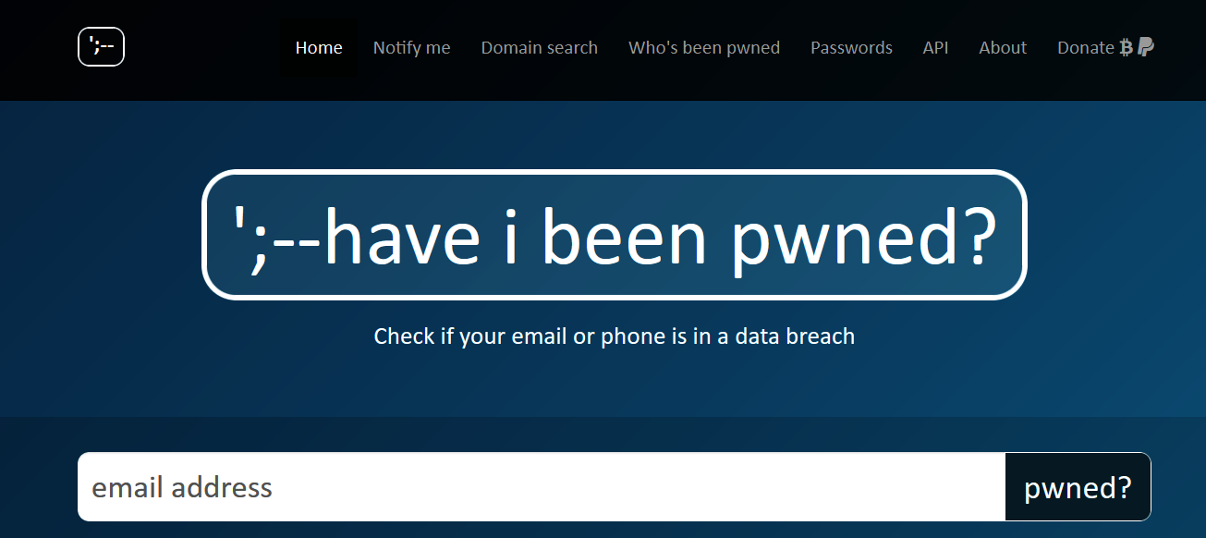Click the pwned? search button
Image resolution: width=1206 pixels, height=538 pixels.
[1077, 486]
